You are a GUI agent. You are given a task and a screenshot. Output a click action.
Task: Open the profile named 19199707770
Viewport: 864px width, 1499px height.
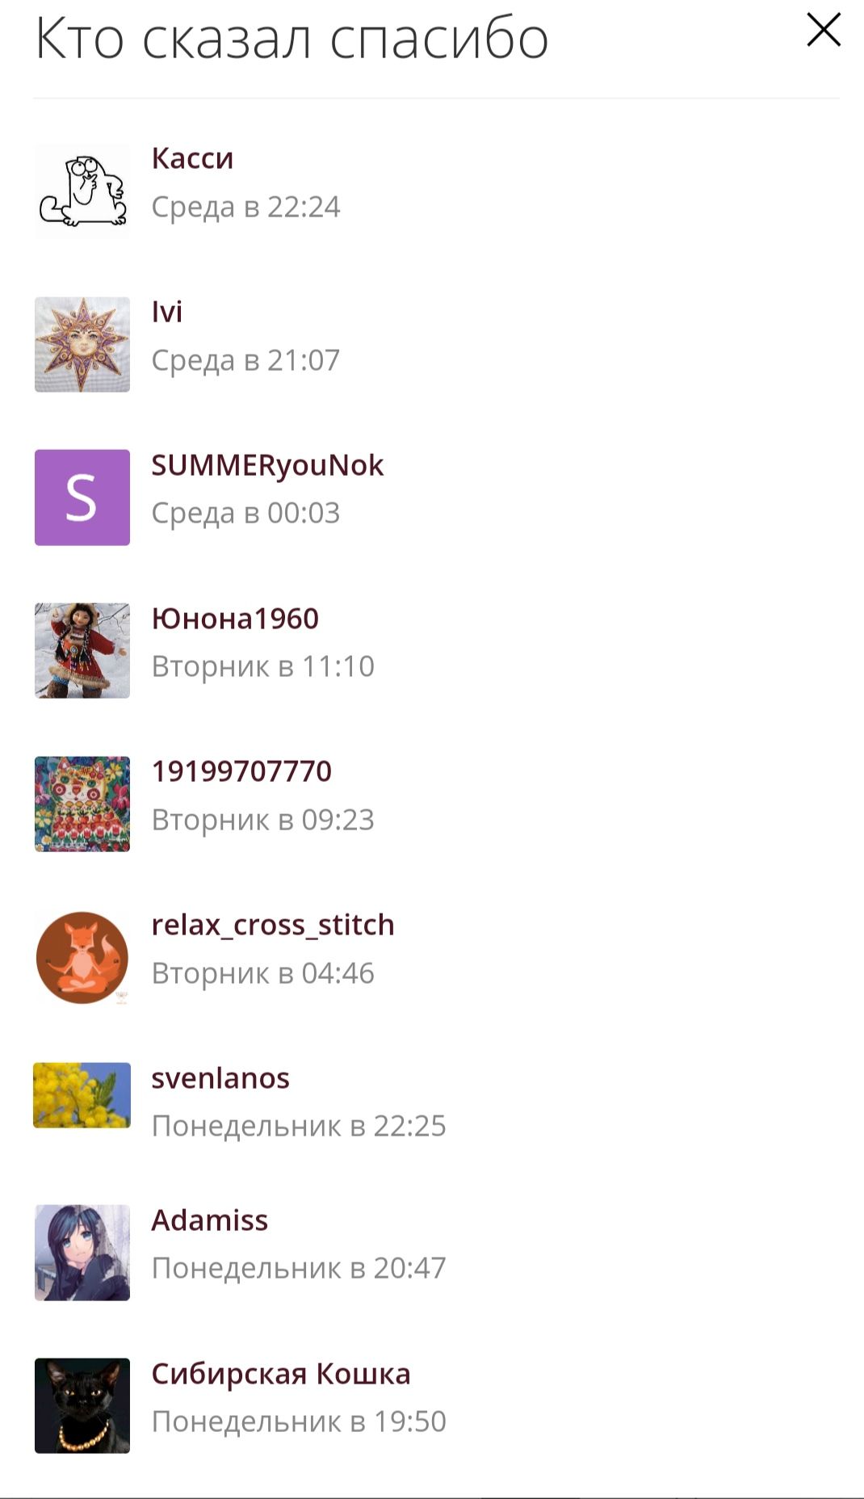point(241,771)
